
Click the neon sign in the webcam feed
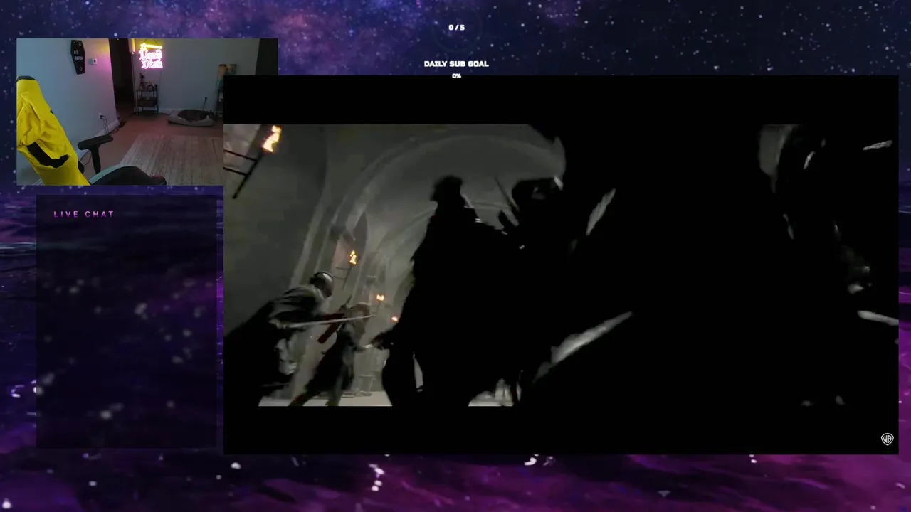[151, 56]
